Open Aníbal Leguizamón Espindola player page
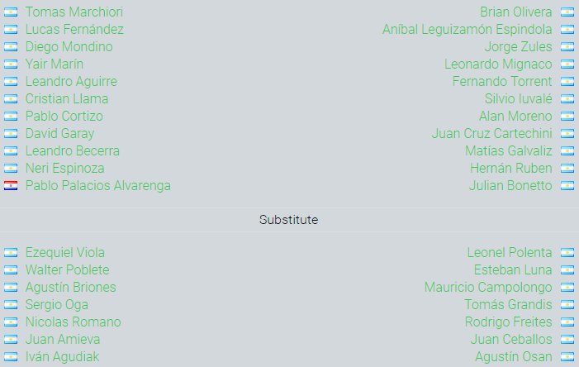Screen dimensions: 579x367 tap(467, 30)
